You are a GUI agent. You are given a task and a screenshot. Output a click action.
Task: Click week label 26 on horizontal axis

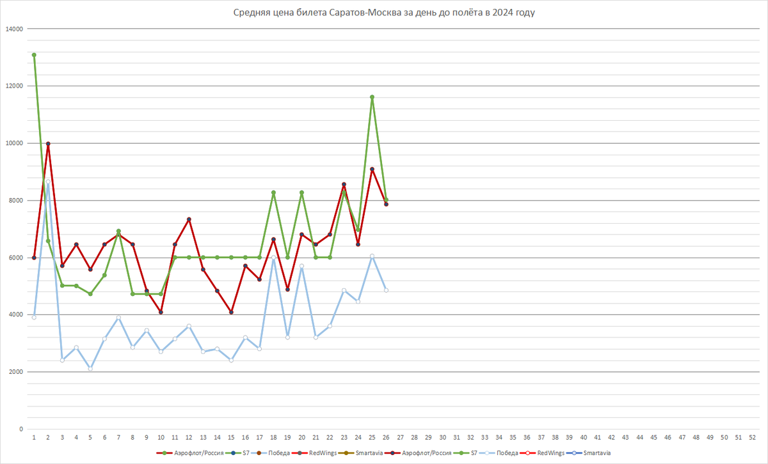pyautogui.click(x=386, y=438)
